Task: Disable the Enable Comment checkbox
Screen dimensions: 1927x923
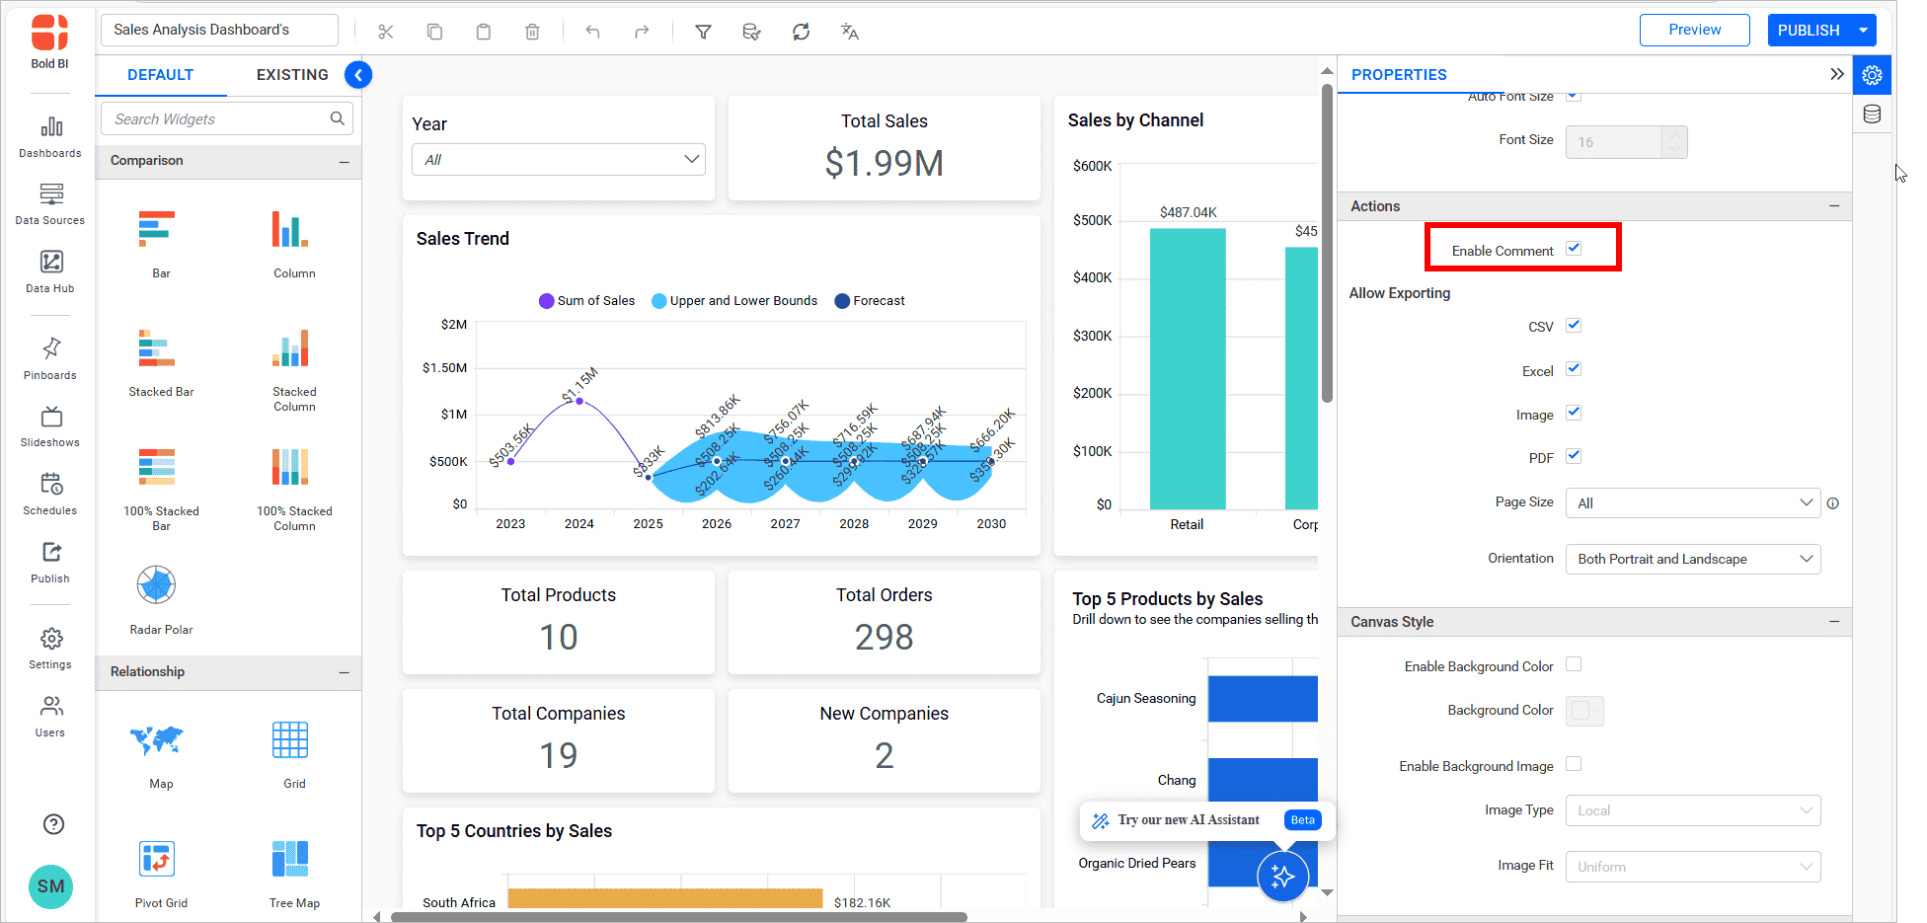Action: point(1573,249)
